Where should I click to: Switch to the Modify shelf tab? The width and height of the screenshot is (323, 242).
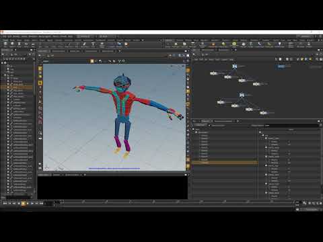(x=12, y=40)
